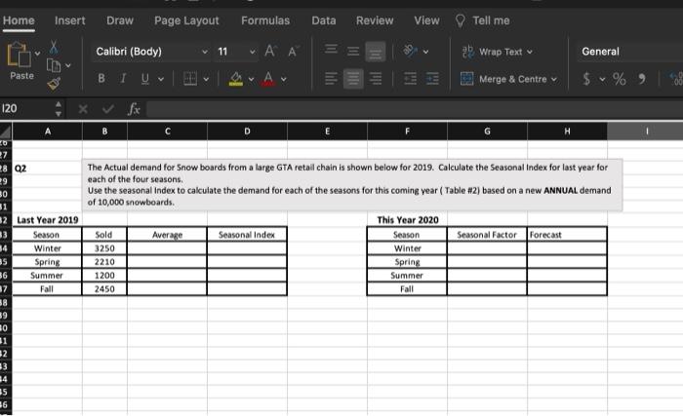This screenshot has width=683, height=416.
Task: Open General number format dropdown
Action: (630, 52)
